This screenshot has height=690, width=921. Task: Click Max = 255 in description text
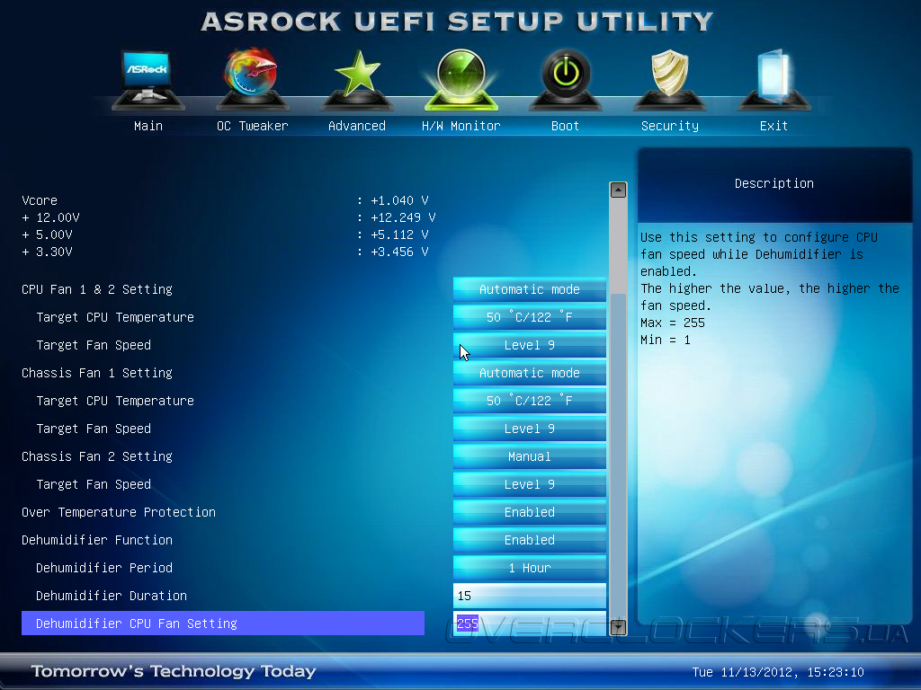pos(673,323)
